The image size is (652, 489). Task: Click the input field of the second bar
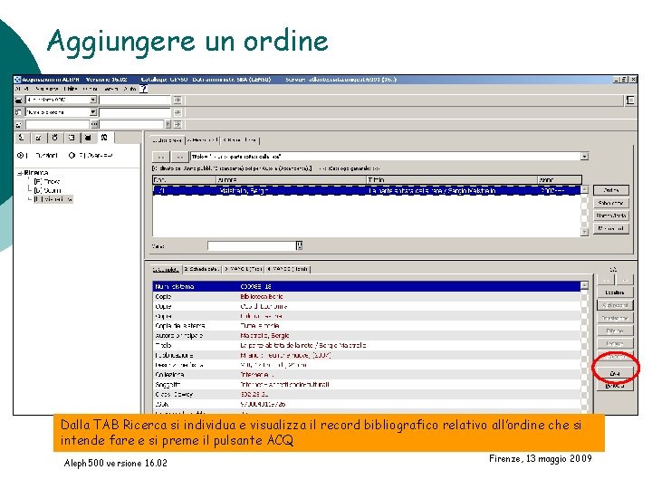click(x=135, y=112)
